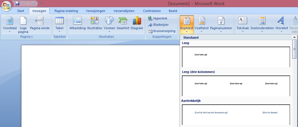Open the Verzendlijsten tab
Viewport: 298px width, 127px height.
(124, 11)
